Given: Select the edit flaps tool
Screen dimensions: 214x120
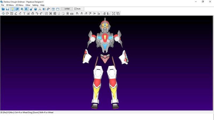Looking at the screenshot, I should [16, 13].
